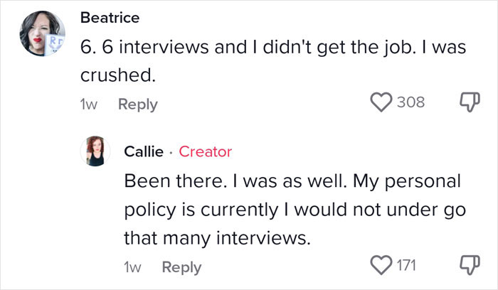Dislike Callie's reply with thumbs-down icon
Screen dimensions: 498x290
click(x=465, y=267)
